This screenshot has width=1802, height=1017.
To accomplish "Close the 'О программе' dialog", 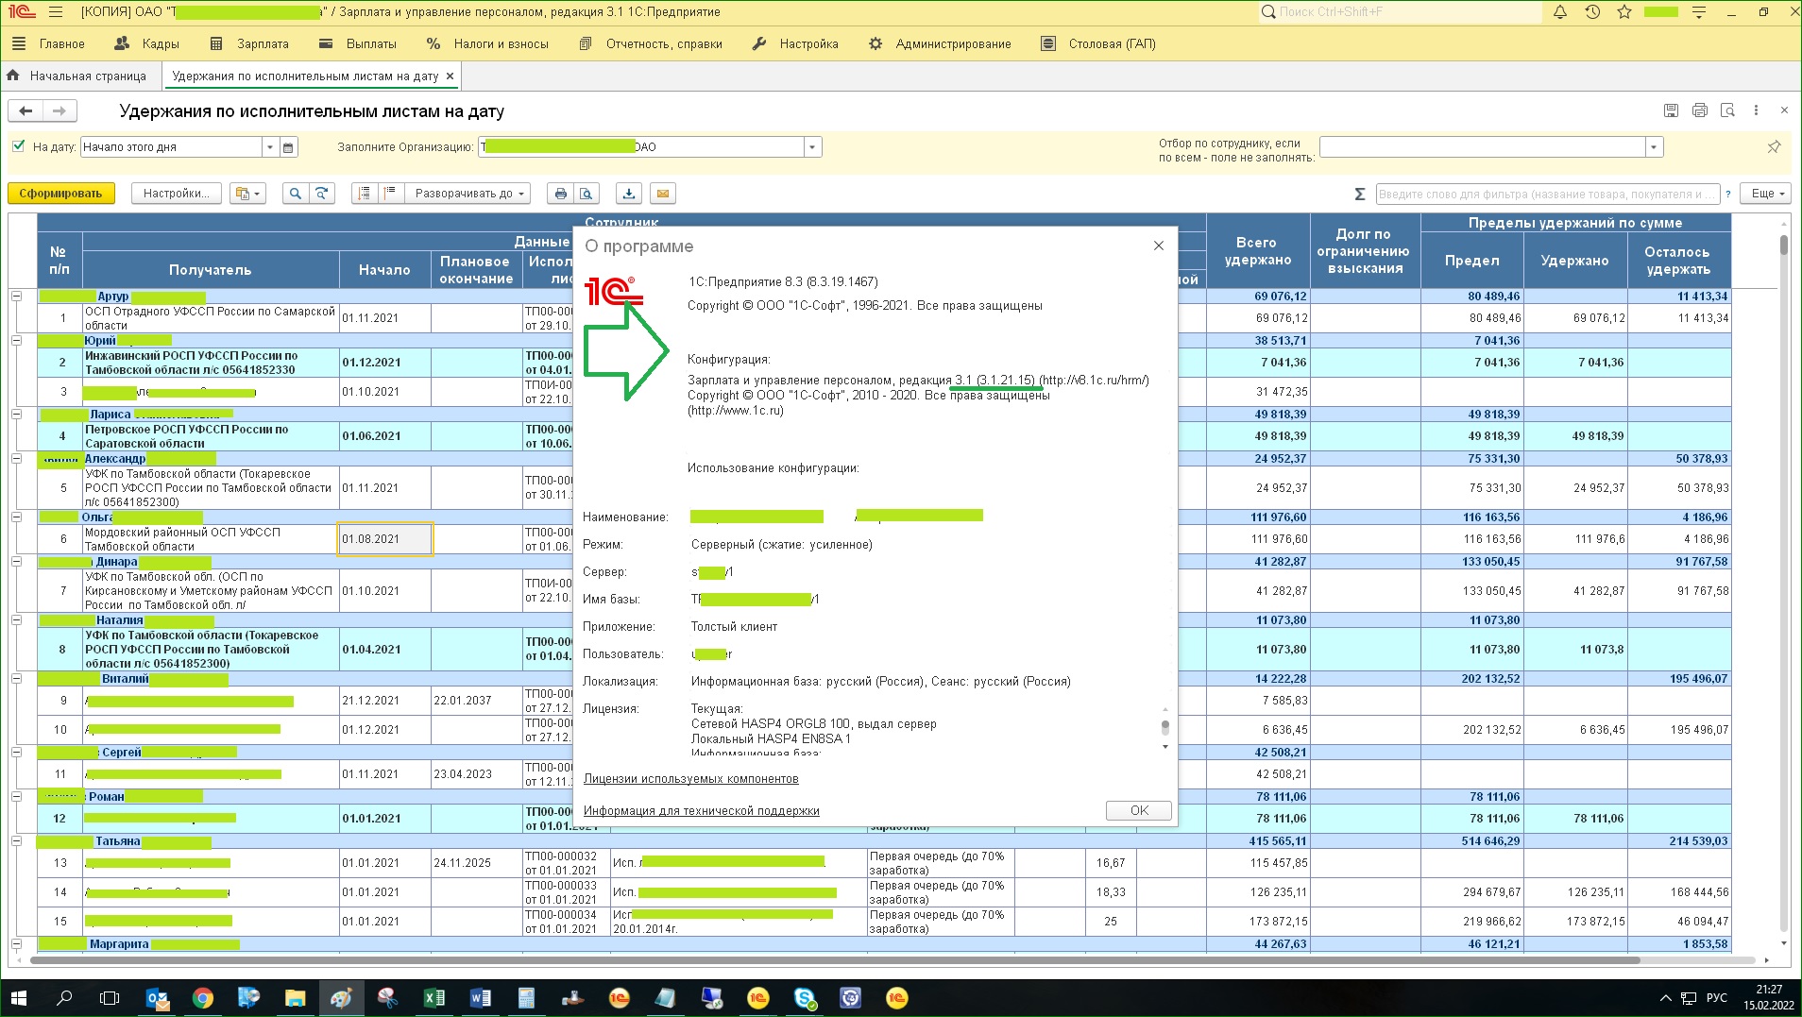I will pyautogui.click(x=1159, y=246).
